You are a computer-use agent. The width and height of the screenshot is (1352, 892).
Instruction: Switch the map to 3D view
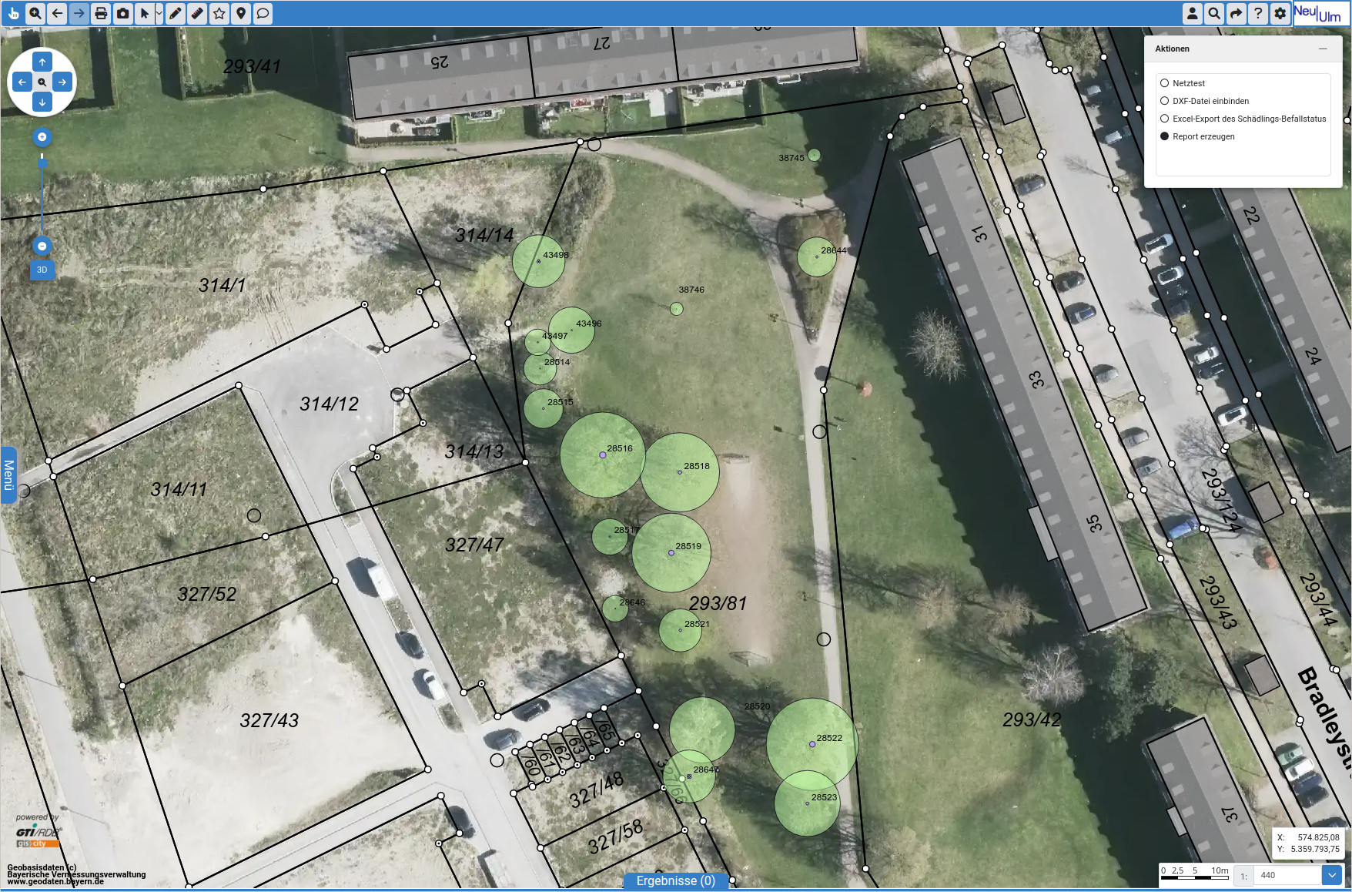click(42, 270)
